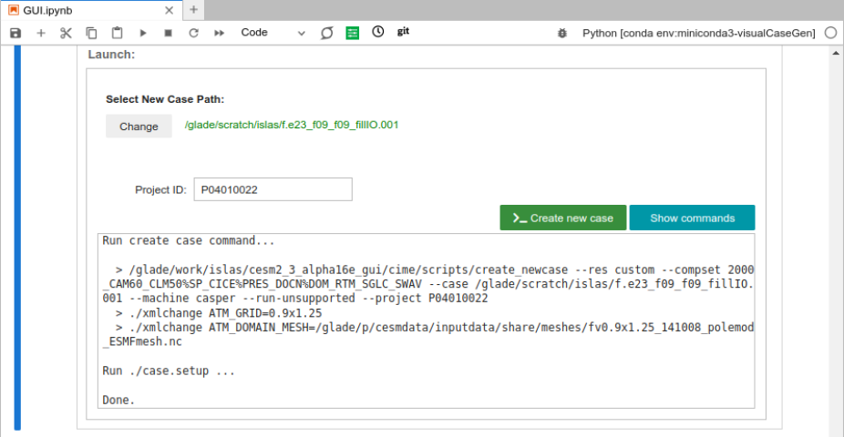Click the green spreadsheet toolbar icon
Screen dimensions: 844x437
click(353, 33)
